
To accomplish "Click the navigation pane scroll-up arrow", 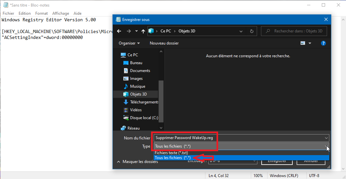I will pyautogui.click(x=161, y=51).
